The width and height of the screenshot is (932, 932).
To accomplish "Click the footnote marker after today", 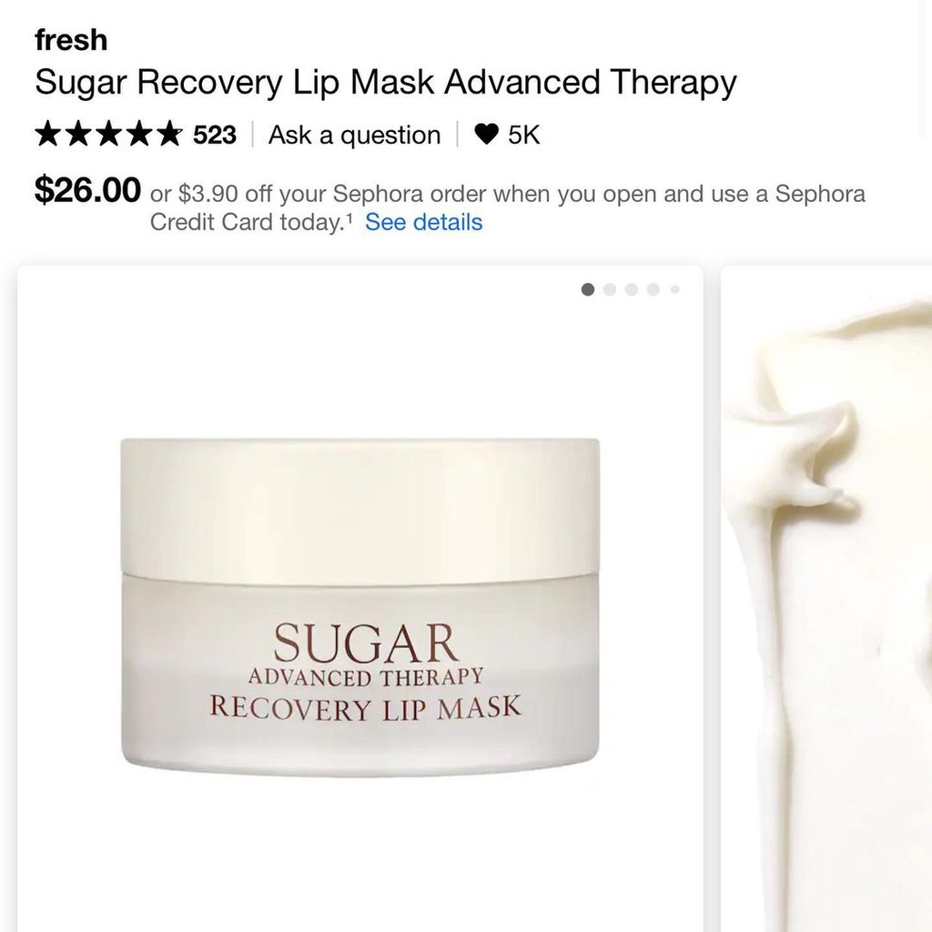I will pyautogui.click(x=349, y=218).
